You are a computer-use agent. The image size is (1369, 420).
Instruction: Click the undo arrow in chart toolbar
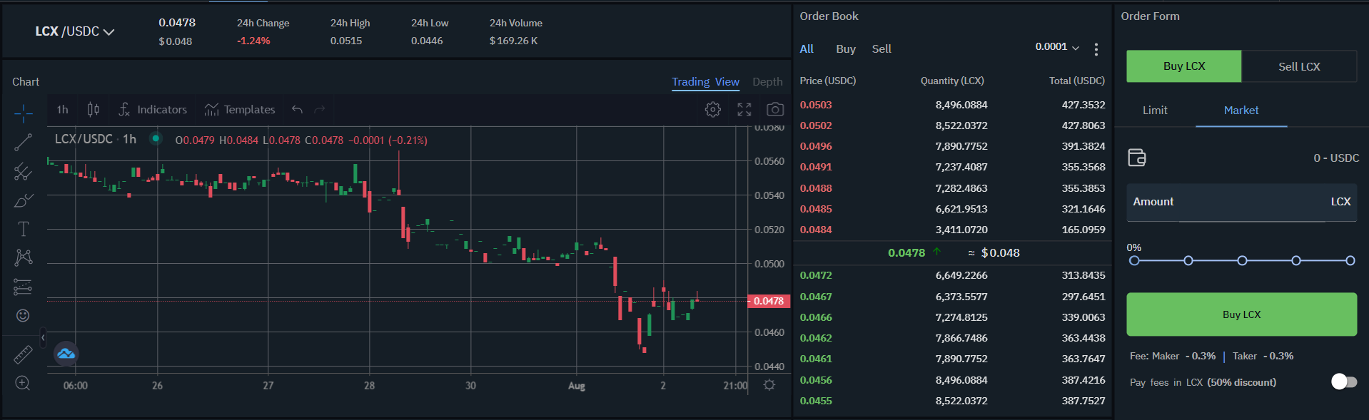coord(297,109)
